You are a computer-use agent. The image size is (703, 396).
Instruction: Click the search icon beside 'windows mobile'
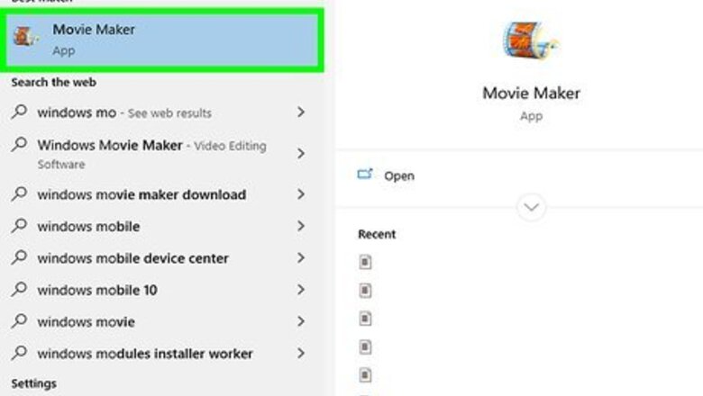pos(19,226)
